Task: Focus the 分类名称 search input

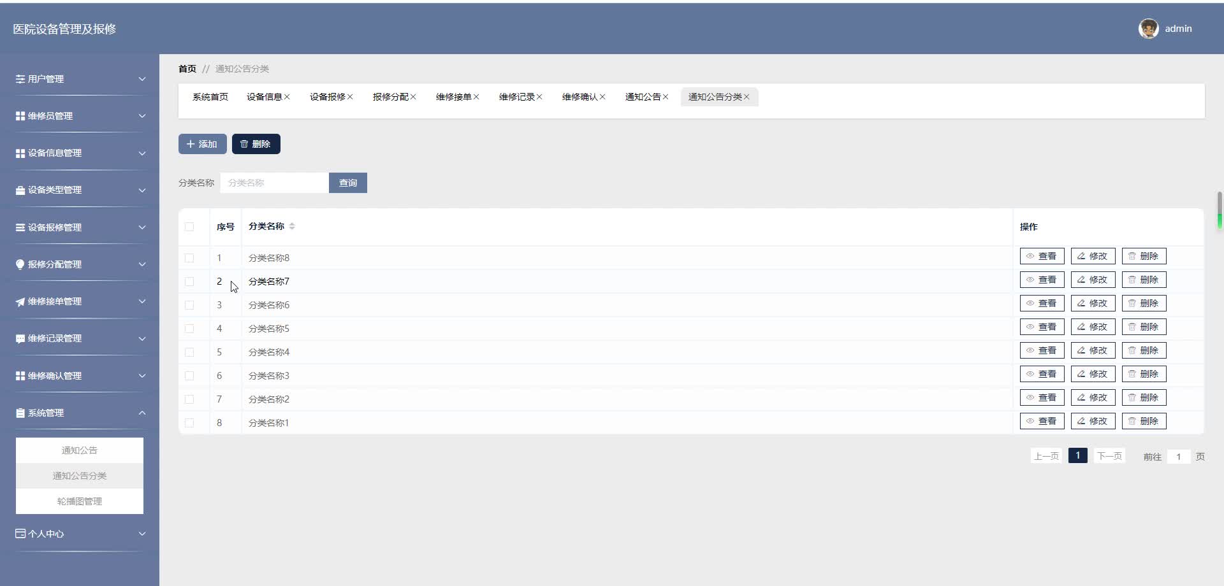Action: pyautogui.click(x=275, y=183)
